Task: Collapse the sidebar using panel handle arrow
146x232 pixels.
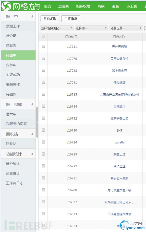Action: pyautogui.click(x=37, y=122)
